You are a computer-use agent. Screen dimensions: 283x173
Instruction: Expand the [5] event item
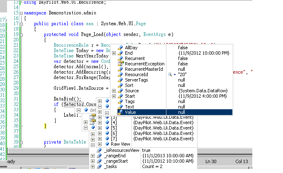click(x=100, y=128)
